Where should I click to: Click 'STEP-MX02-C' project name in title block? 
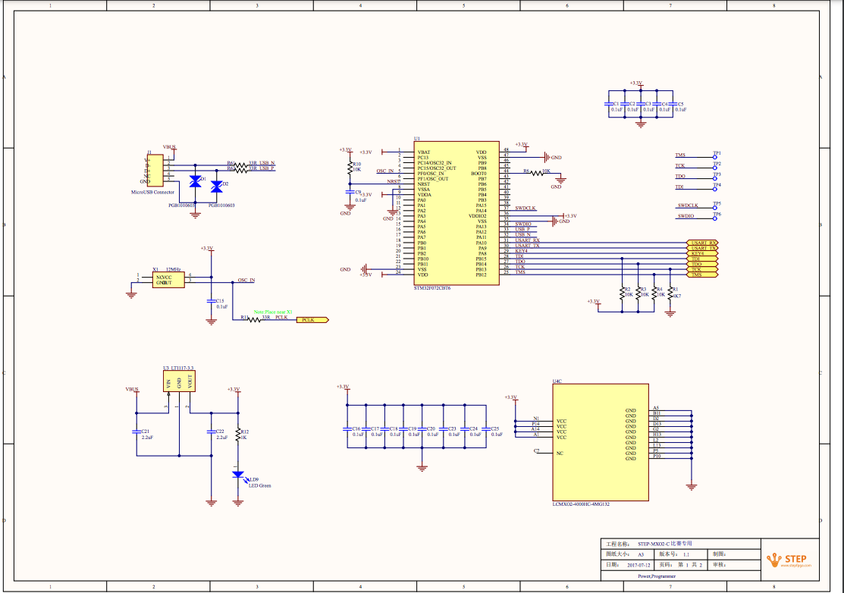click(x=654, y=544)
